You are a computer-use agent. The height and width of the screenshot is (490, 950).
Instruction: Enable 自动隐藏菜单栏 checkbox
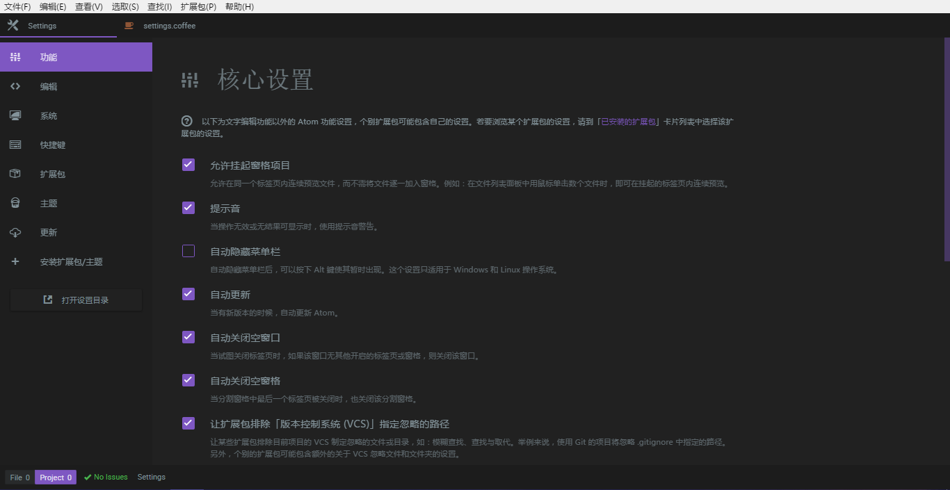(x=188, y=251)
